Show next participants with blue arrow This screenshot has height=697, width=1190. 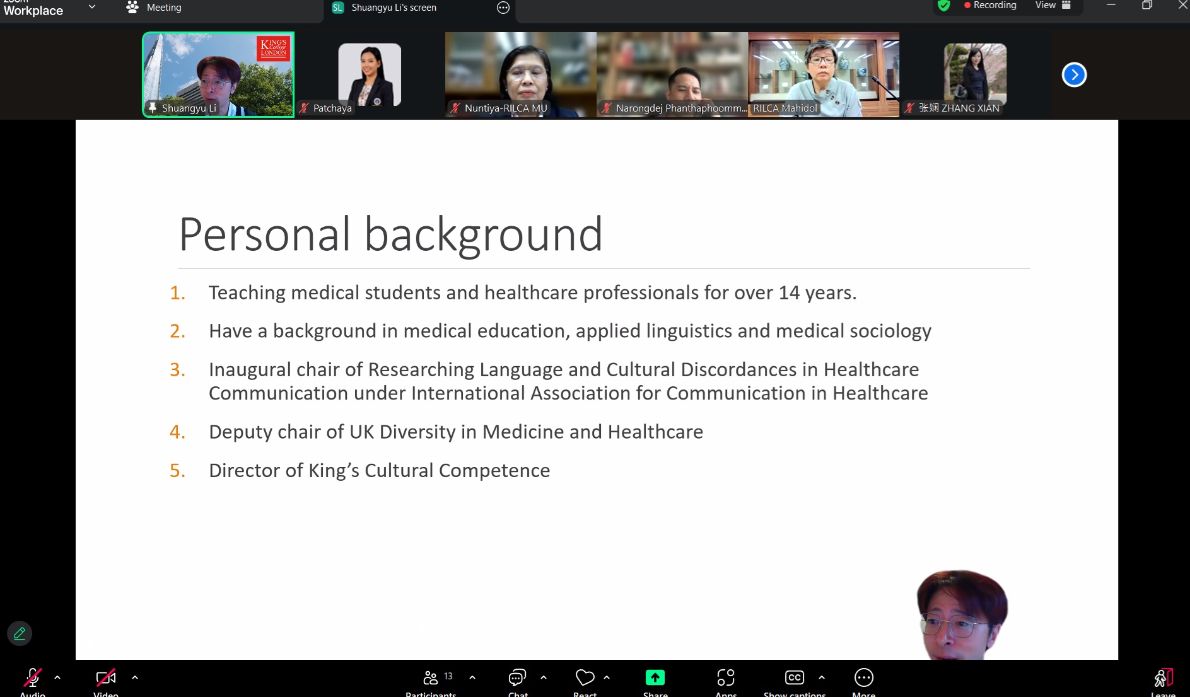(x=1074, y=75)
